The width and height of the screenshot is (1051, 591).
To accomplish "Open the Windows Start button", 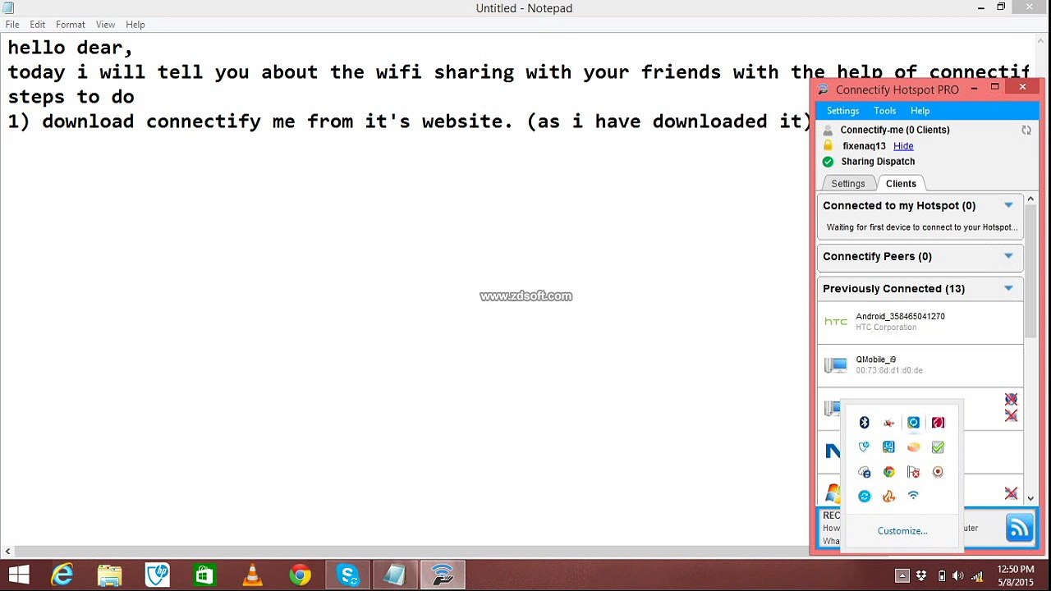I will tap(19, 575).
